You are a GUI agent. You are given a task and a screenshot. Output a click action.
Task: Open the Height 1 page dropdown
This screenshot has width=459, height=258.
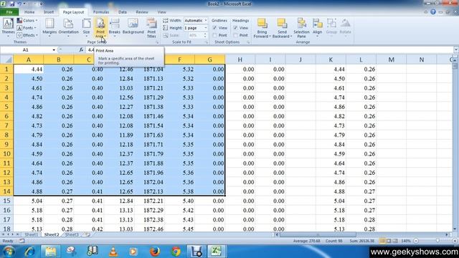click(206, 28)
